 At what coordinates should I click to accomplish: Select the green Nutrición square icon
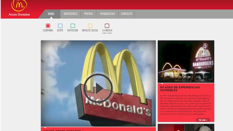(x=73, y=26)
